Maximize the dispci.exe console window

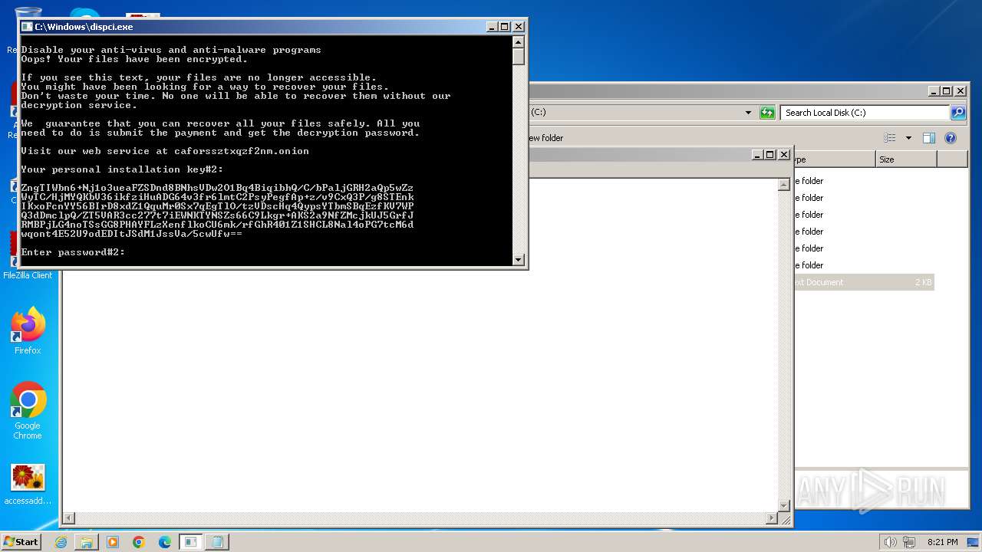(505, 26)
